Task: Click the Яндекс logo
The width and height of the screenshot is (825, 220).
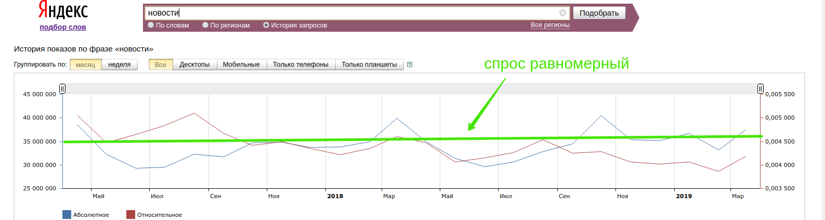Action: tap(63, 10)
